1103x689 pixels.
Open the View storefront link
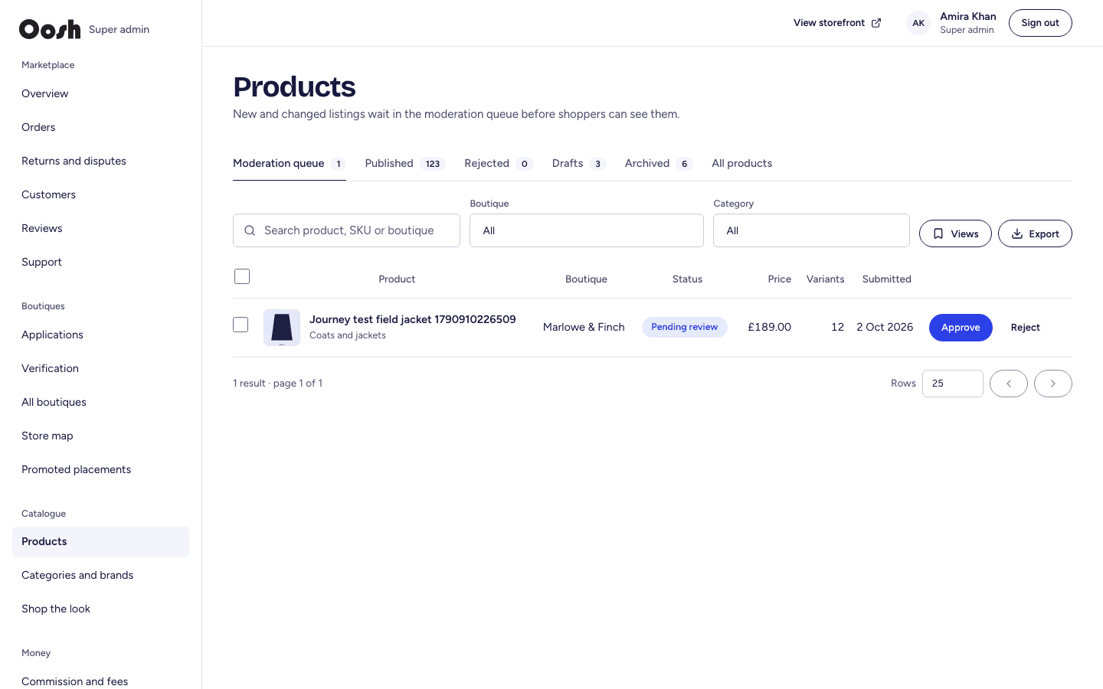pyautogui.click(x=837, y=23)
